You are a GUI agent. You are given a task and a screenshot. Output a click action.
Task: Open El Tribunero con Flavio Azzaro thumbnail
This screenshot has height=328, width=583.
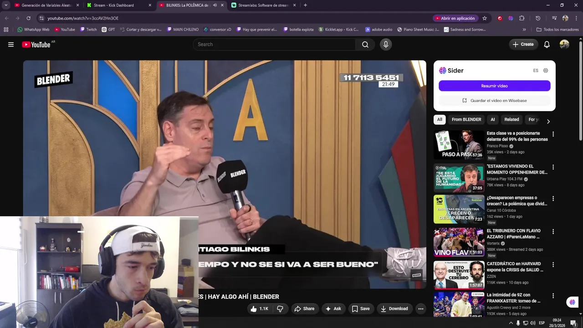[x=459, y=242]
